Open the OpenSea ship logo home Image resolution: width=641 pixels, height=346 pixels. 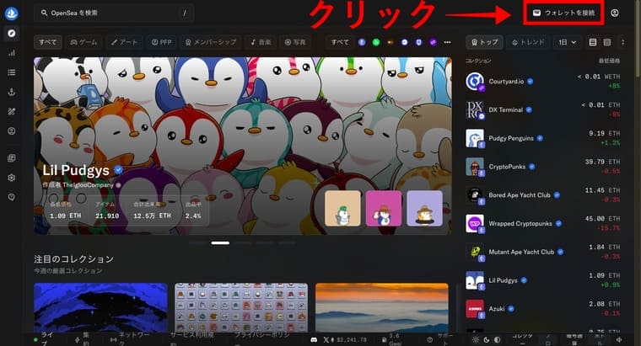pyautogui.click(x=12, y=13)
